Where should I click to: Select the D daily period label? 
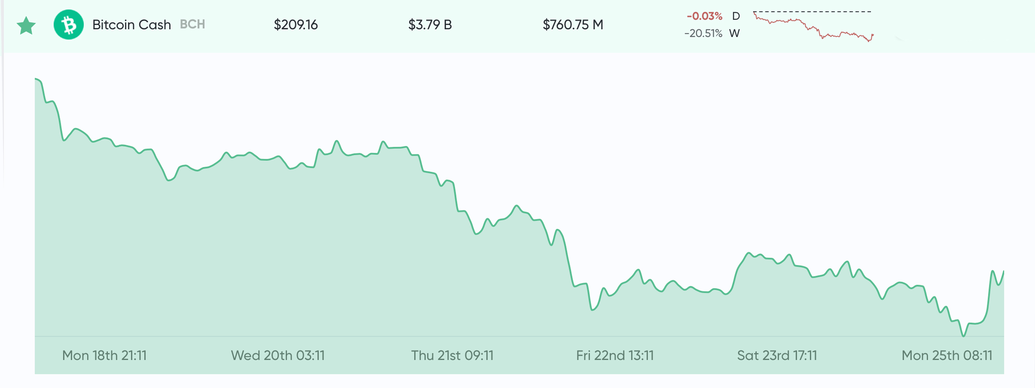[x=736, y=16]
